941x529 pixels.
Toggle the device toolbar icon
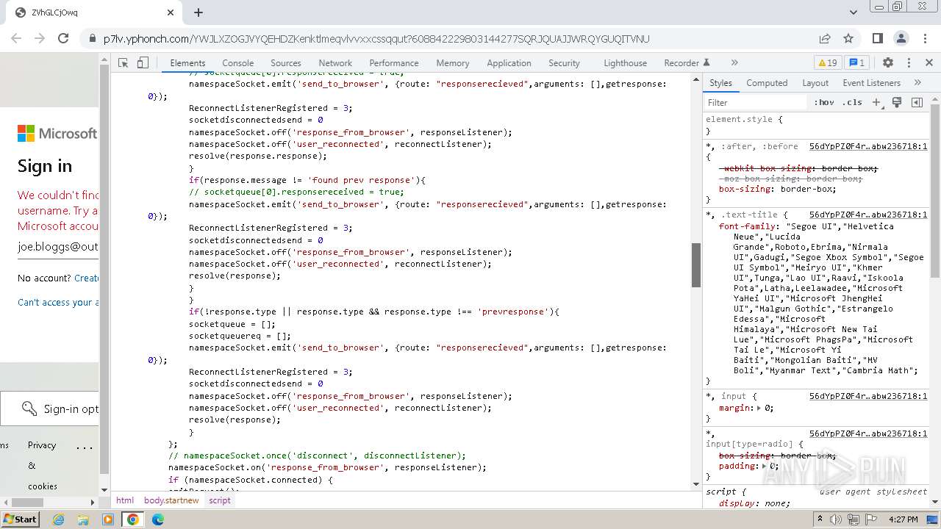tap(143, 63)
